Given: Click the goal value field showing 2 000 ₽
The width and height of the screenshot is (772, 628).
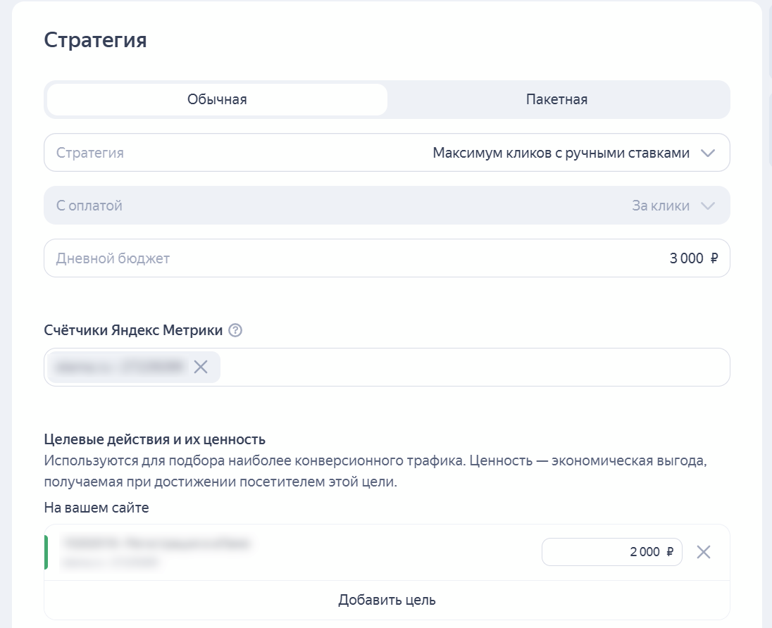Looking at the screenshot, I should pos(611,552).
